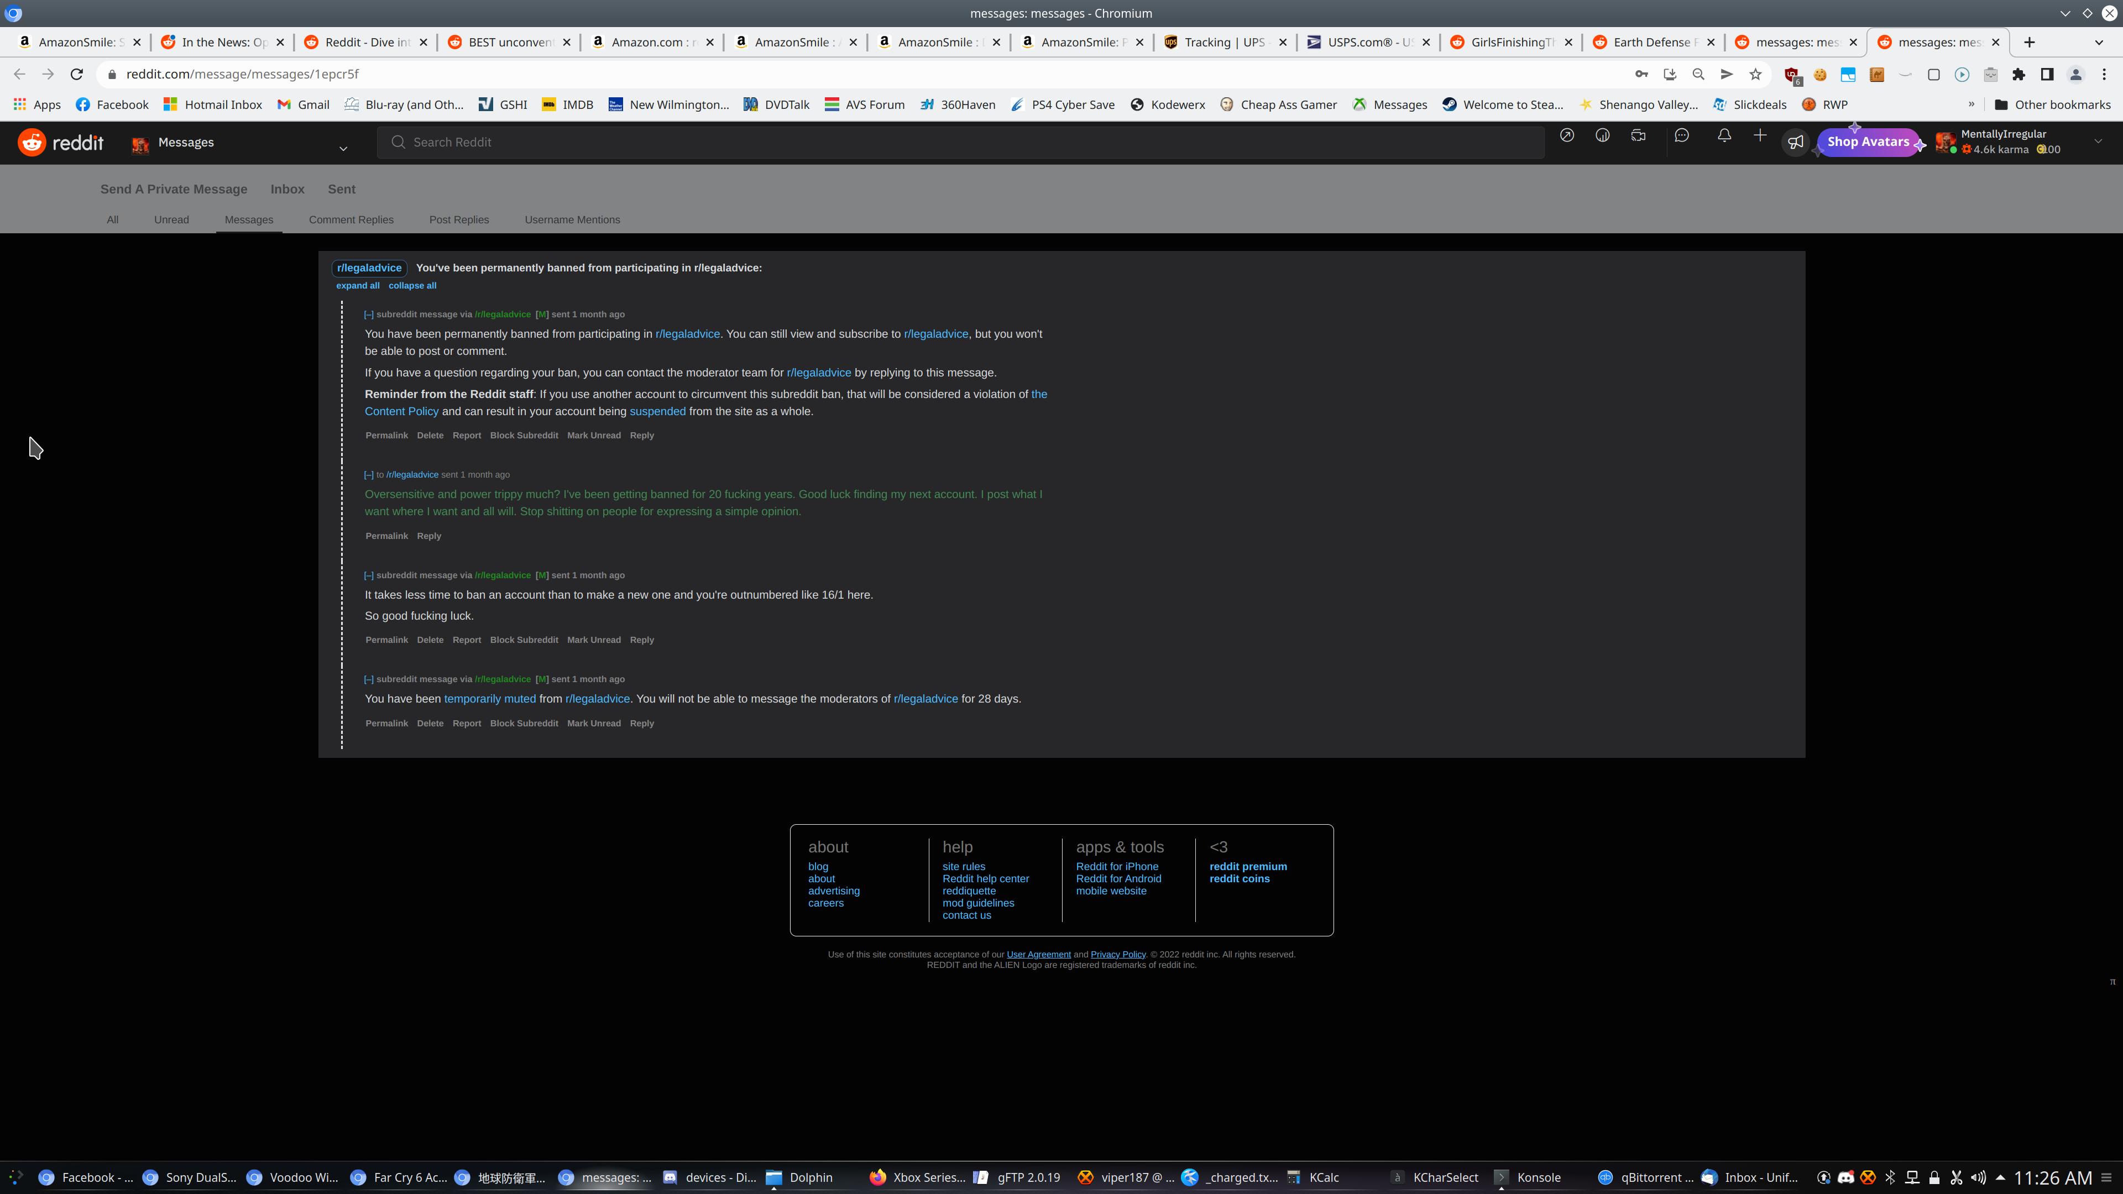
Task: Open the Sent messages tab
Action: tap(341, 190)
